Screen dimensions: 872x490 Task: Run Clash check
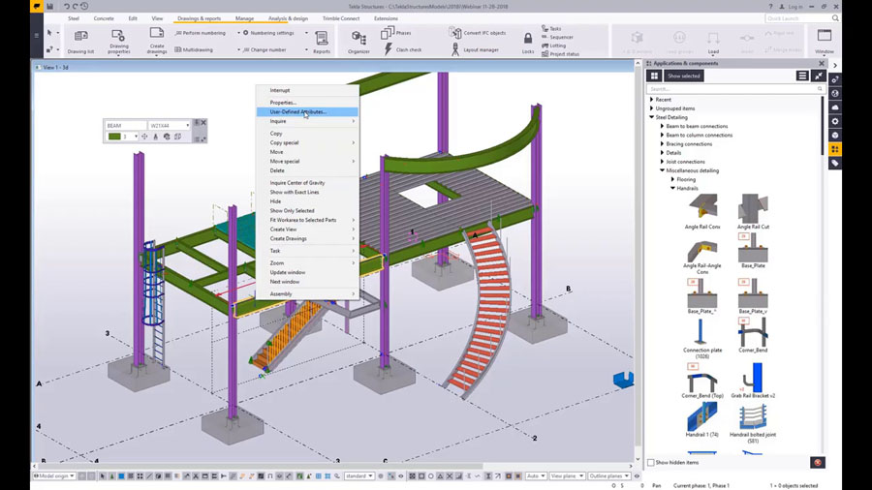coord(403,49)
